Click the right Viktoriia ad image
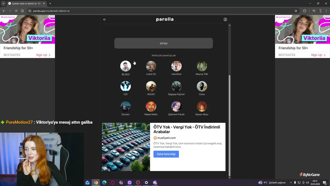 click(x=302, y=29)
